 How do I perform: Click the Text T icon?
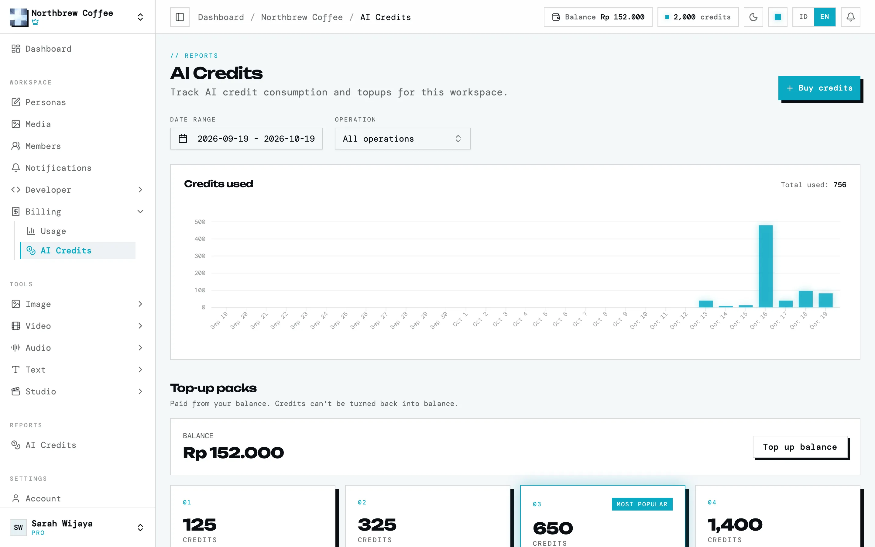(15, 370)
